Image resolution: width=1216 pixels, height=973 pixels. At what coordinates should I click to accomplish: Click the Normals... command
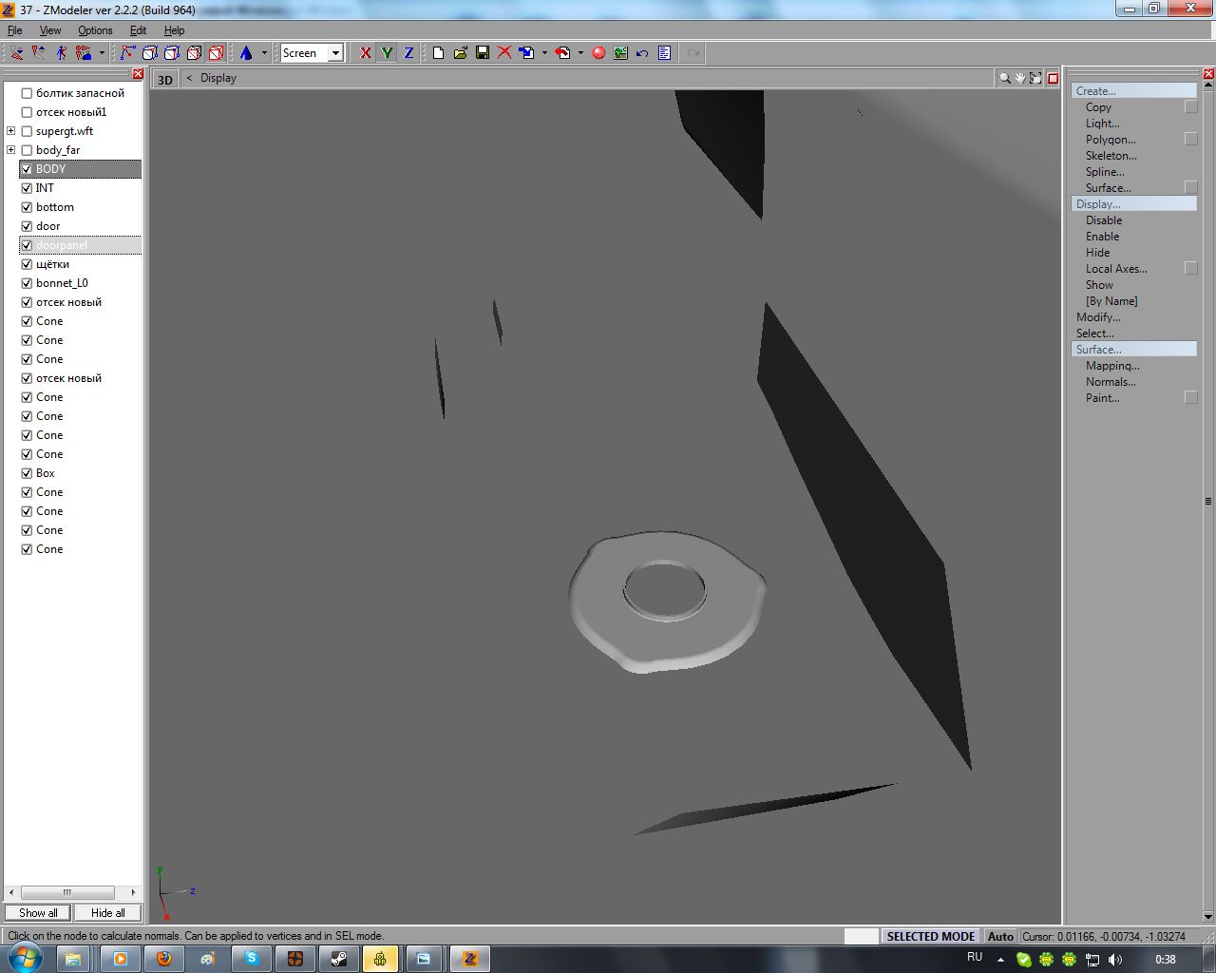click(1111, 382)
